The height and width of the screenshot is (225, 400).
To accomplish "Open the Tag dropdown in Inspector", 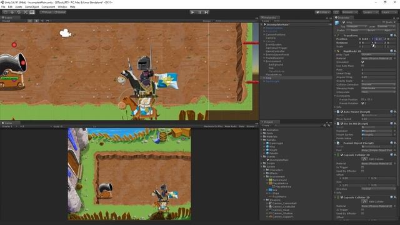I will click(357, 26).
